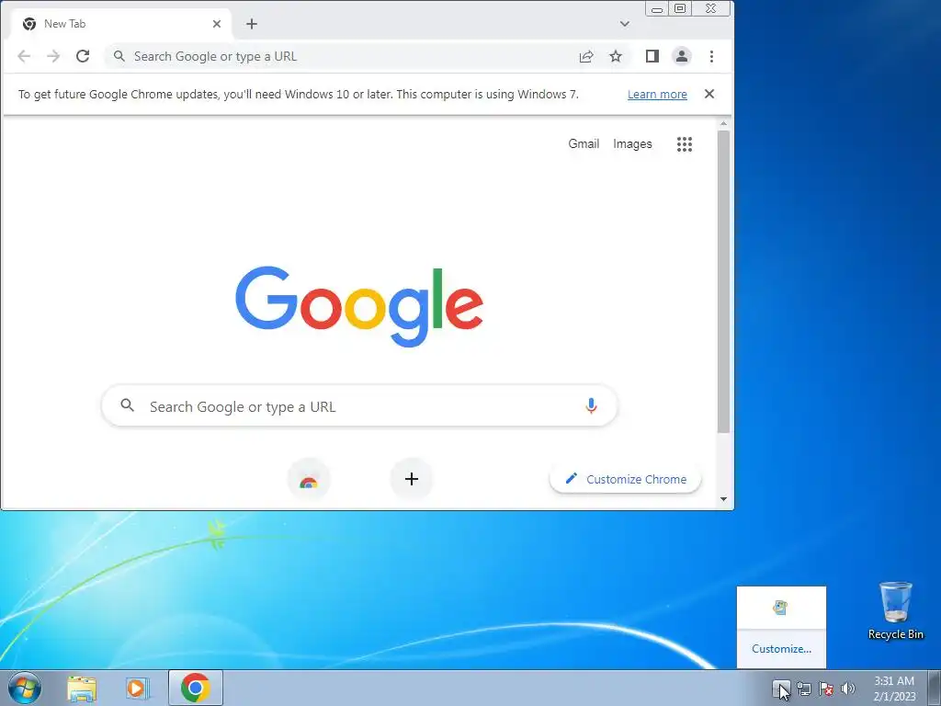Screen dimensions: 941x706
Task: Click the taskbar clock showing 3:31 AM
Action: click(x=894, y=689)
